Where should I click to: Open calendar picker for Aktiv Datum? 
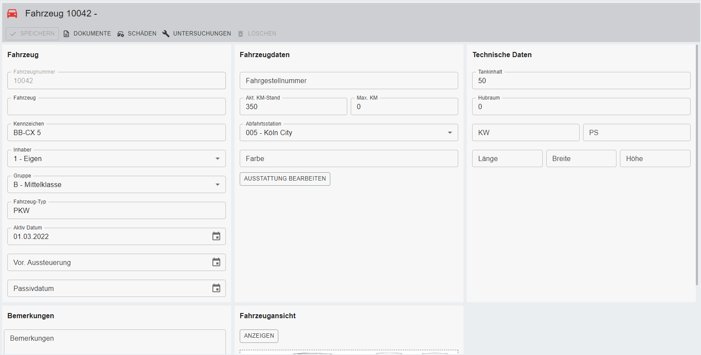pyautogui.click(x=216, y=236)
